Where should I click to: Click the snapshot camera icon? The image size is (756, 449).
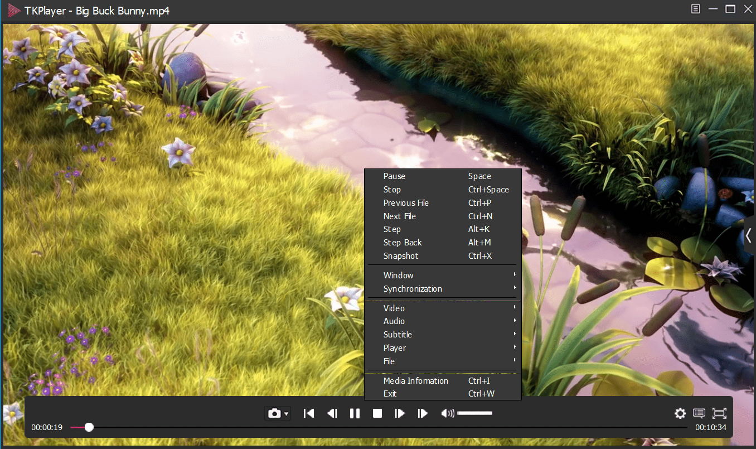(274, 413)
